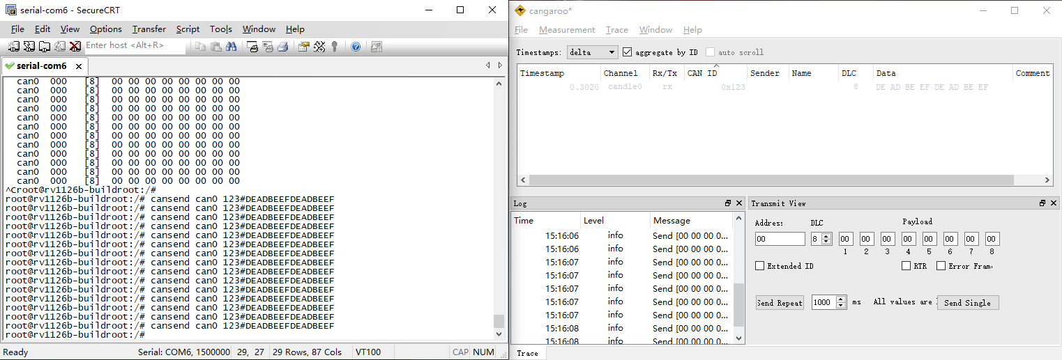Enable the Extended ID checkbox
This screenshot has width=1062, height=360.
click(x=760, y=266)
